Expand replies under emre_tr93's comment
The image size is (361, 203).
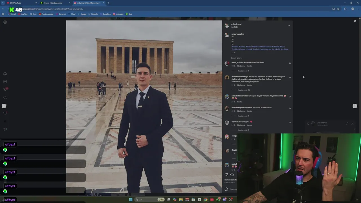[243, 71]
